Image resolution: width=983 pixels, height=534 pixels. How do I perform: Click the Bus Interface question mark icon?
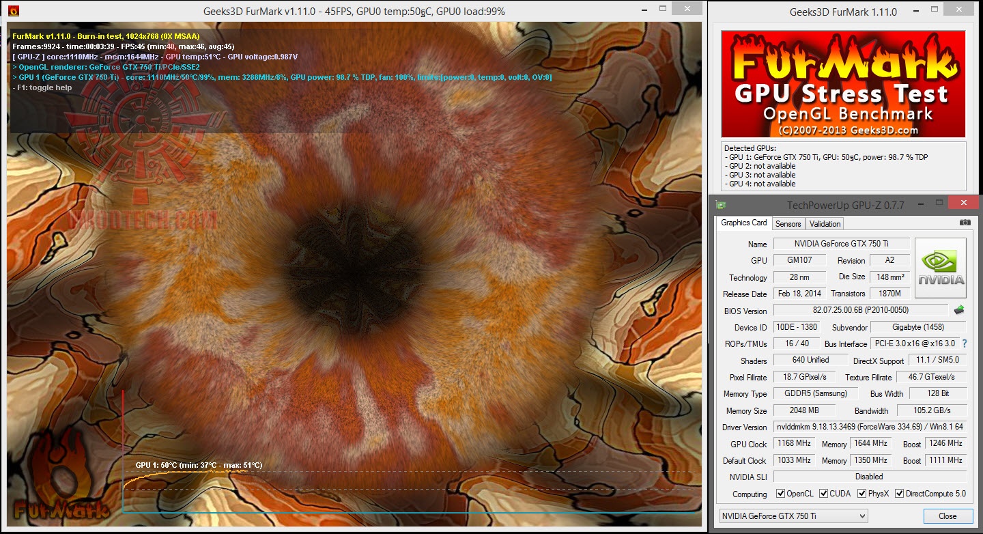click(x=965, y=343)
